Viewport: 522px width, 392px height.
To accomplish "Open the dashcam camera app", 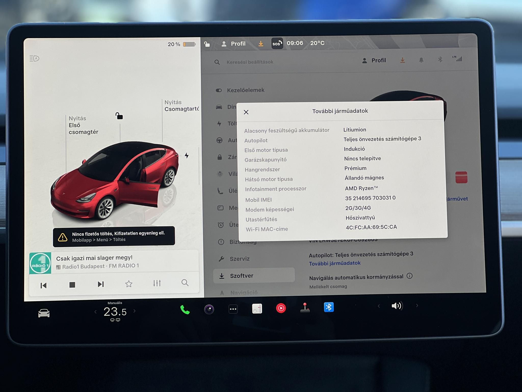I will [x=209, y=309].
